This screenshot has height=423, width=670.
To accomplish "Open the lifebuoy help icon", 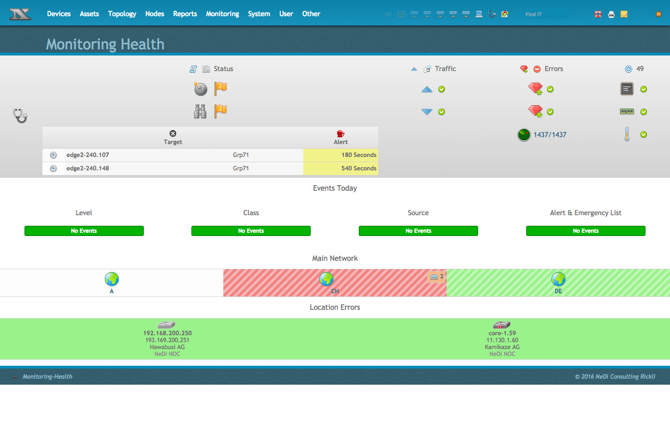I will pos(598,14).
